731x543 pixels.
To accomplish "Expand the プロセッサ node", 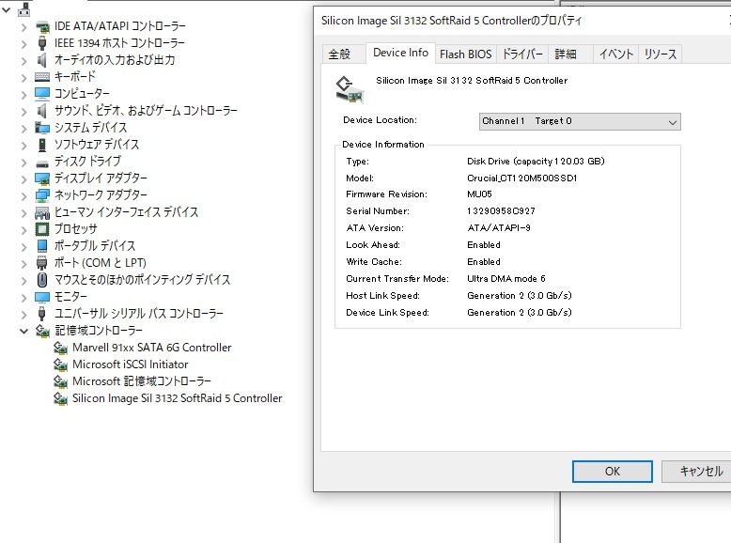I will pos(23,230).
